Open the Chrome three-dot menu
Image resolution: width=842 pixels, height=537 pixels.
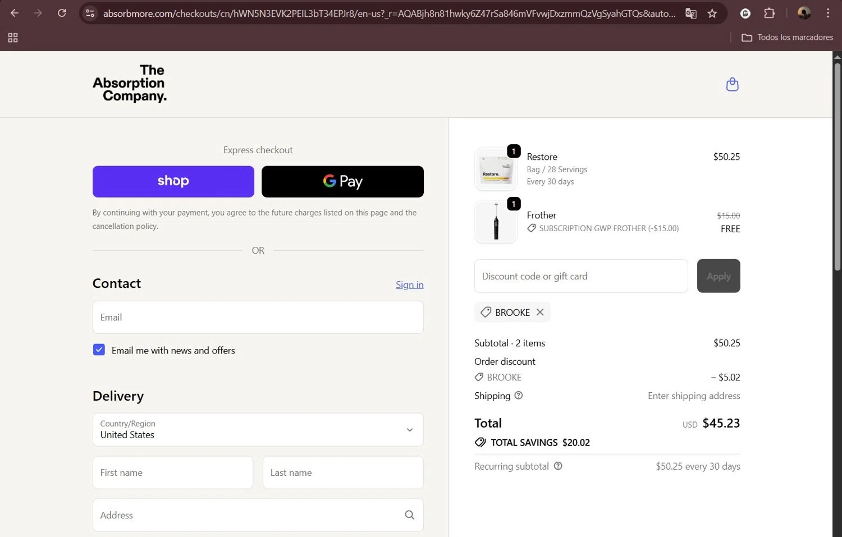click(x=828, y=13)
